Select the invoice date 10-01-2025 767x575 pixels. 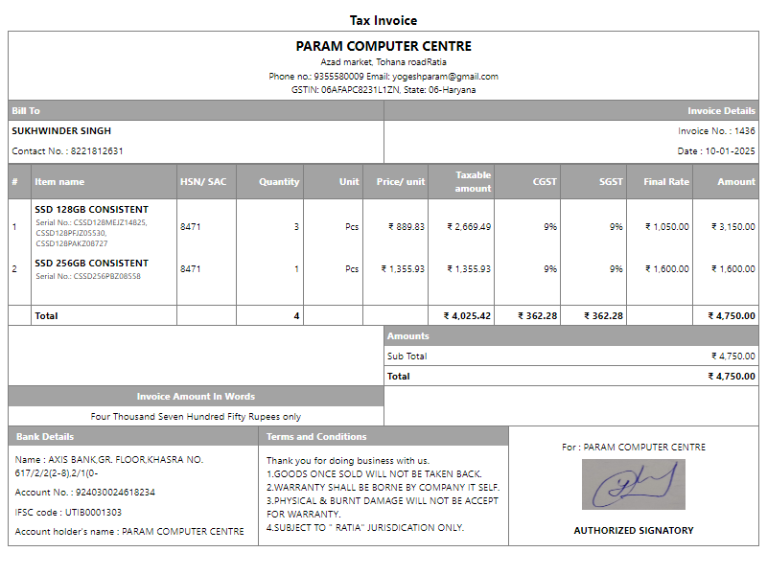(716, 151)
